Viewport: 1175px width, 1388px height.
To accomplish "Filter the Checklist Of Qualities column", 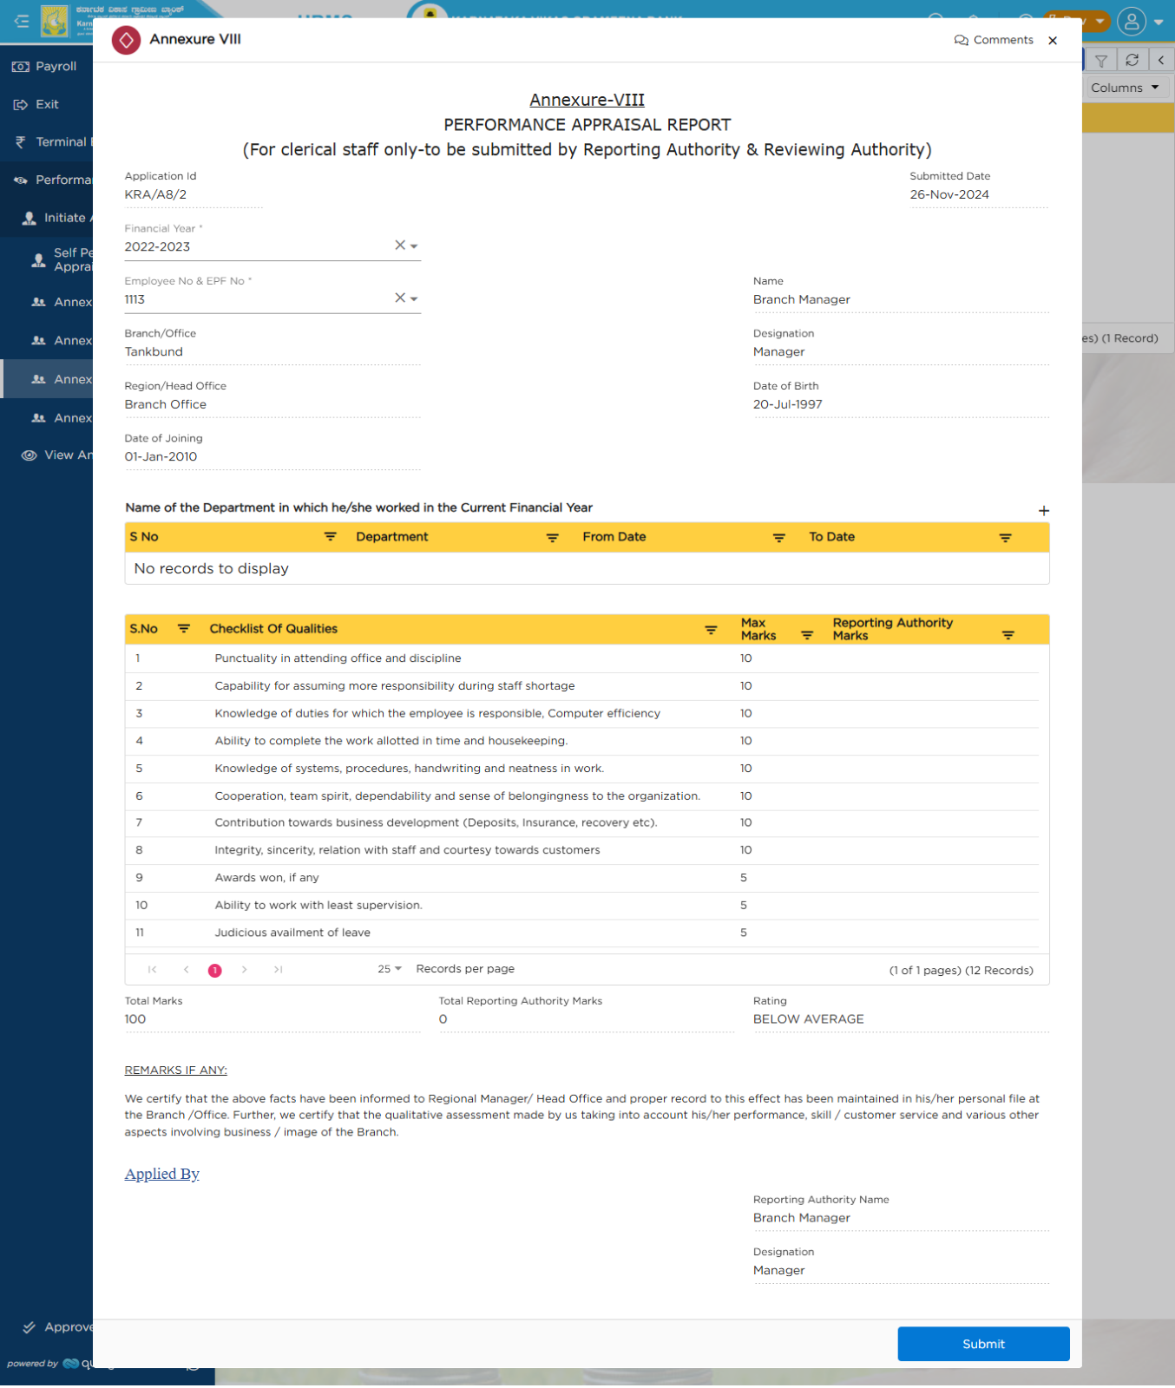I will point(711,630).
